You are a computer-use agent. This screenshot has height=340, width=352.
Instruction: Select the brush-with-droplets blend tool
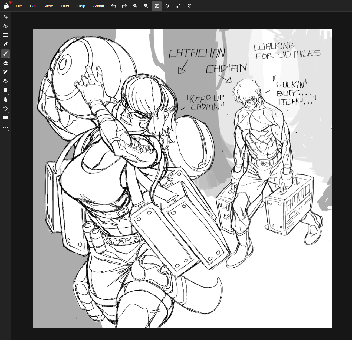coord(5,72)
